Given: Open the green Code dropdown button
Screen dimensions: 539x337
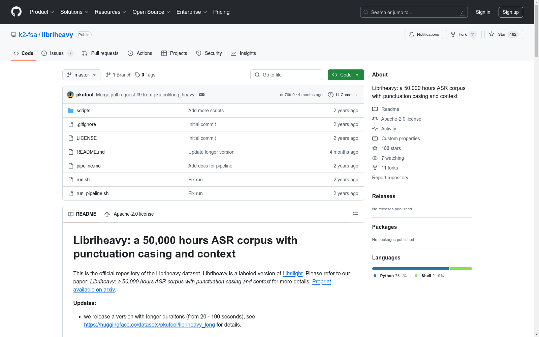Looking at the screenshot, I should [346, 75].
